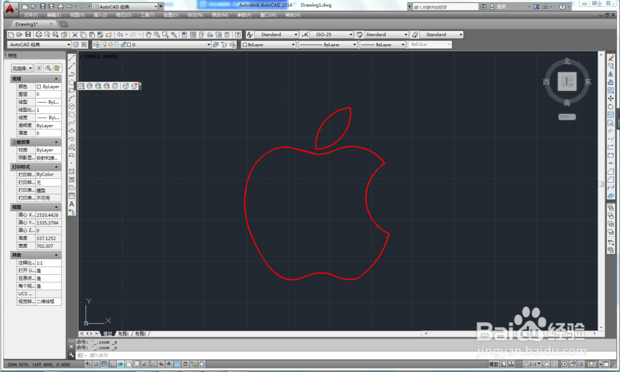Select the Table tool
Image resolution: width=620 pixels, height=372 pixels.
[x=71, y=196]
